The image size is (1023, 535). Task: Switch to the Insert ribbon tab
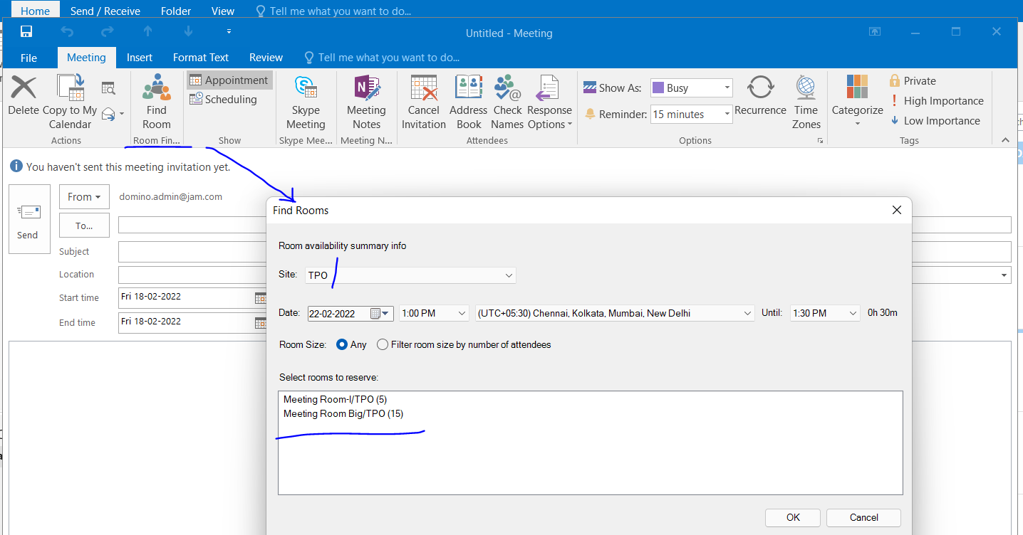click(x=140, y=58)
